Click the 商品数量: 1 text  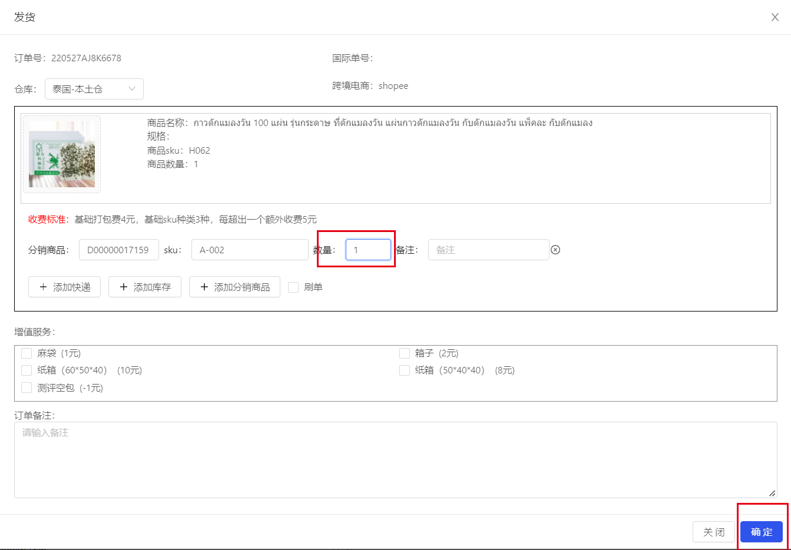coord(173,164)
